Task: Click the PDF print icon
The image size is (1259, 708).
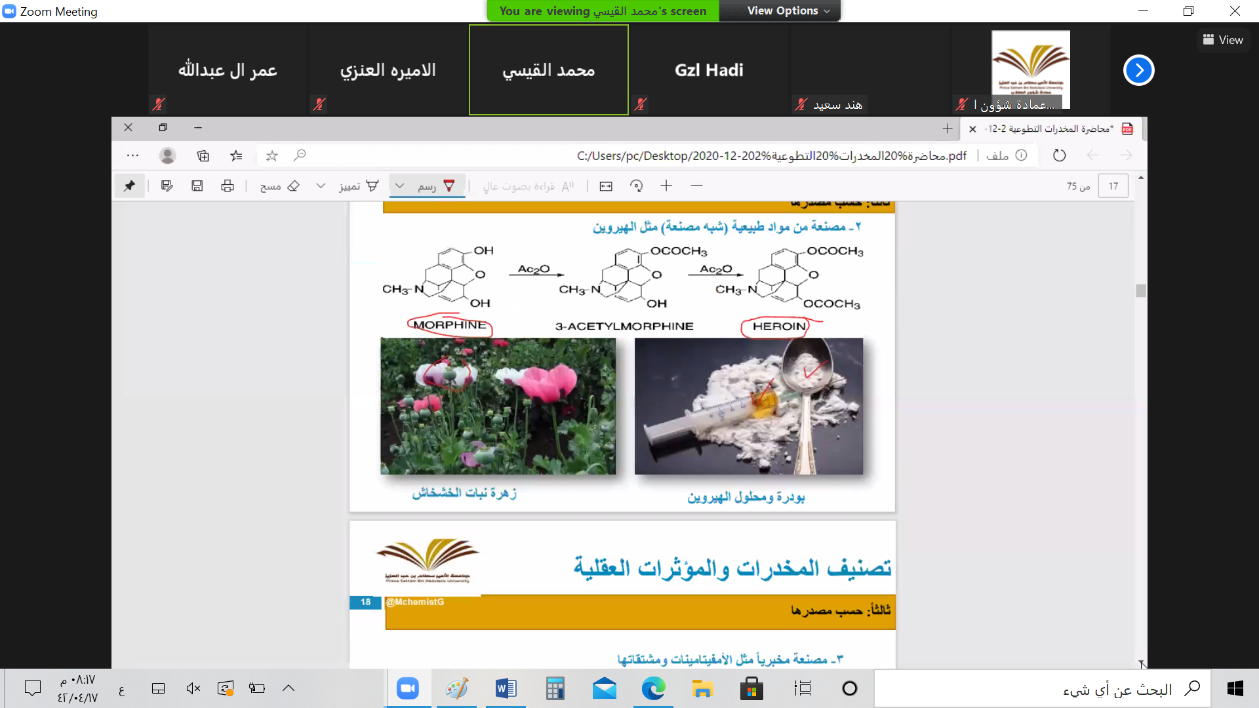Action: tap(228, 186)
